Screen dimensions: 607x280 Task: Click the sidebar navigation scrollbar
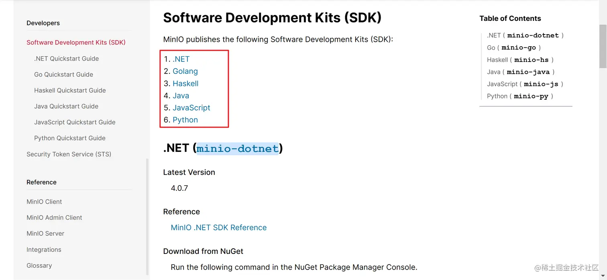147,217
